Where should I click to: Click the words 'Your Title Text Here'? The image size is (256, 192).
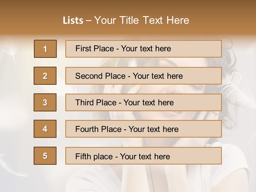pyautogui.click(x=142, y=20)
